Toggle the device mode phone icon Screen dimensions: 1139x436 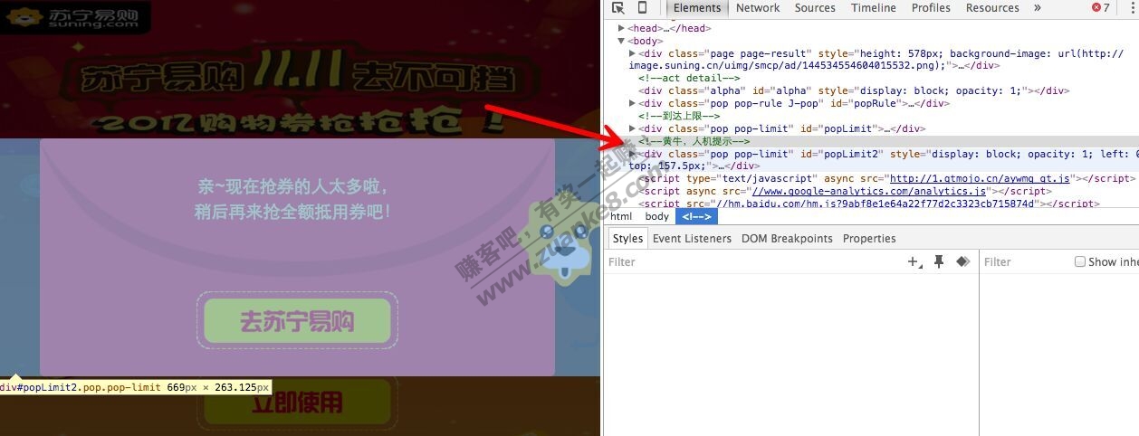pyautogui.click(x=643, y=8)
